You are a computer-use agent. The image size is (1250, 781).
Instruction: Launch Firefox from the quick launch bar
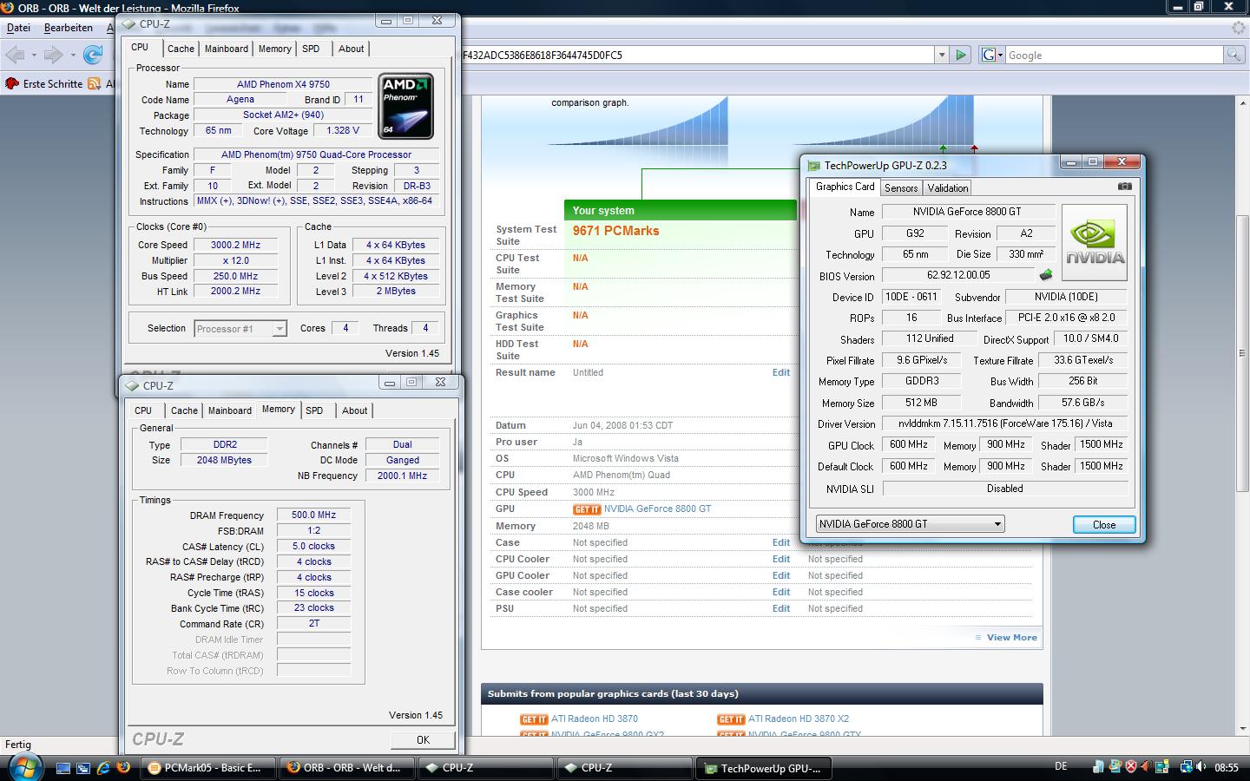123,768
